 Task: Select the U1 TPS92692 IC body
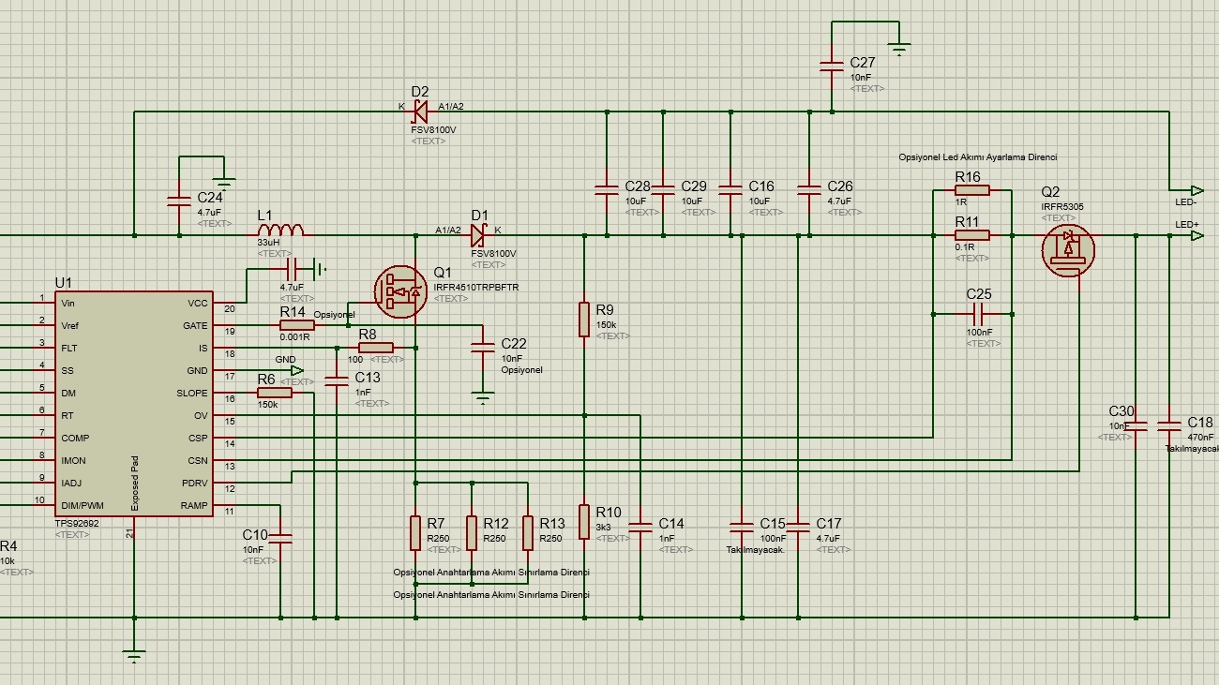[x=132, y=404]
